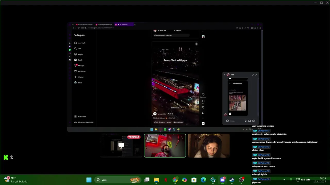Click the audio thumbnail below reel options
The width and height of the screenshot is (330, 185).
[x=203, y=123]
